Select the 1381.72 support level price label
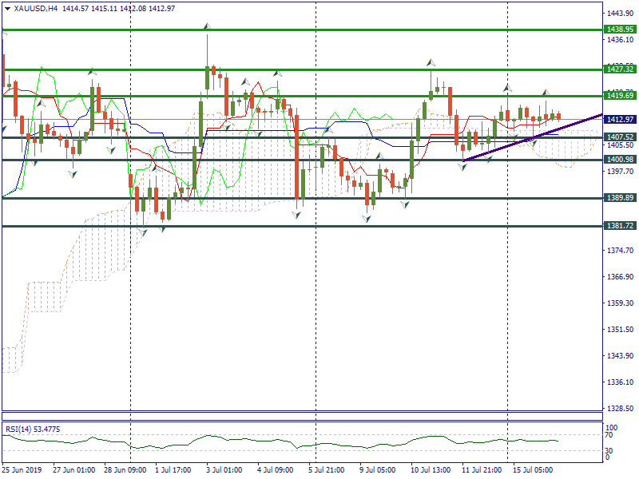Screen dimensions: 639x479 (620, 226)
